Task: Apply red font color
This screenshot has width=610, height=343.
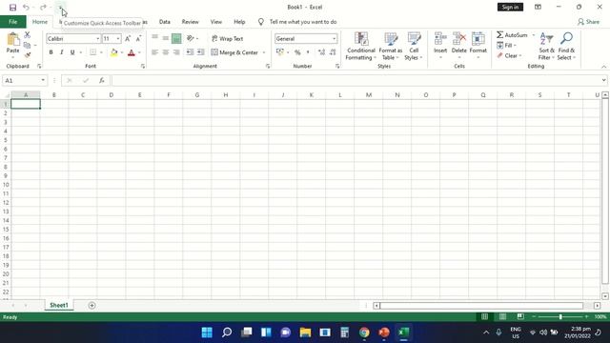Action: tap(132, 52)
